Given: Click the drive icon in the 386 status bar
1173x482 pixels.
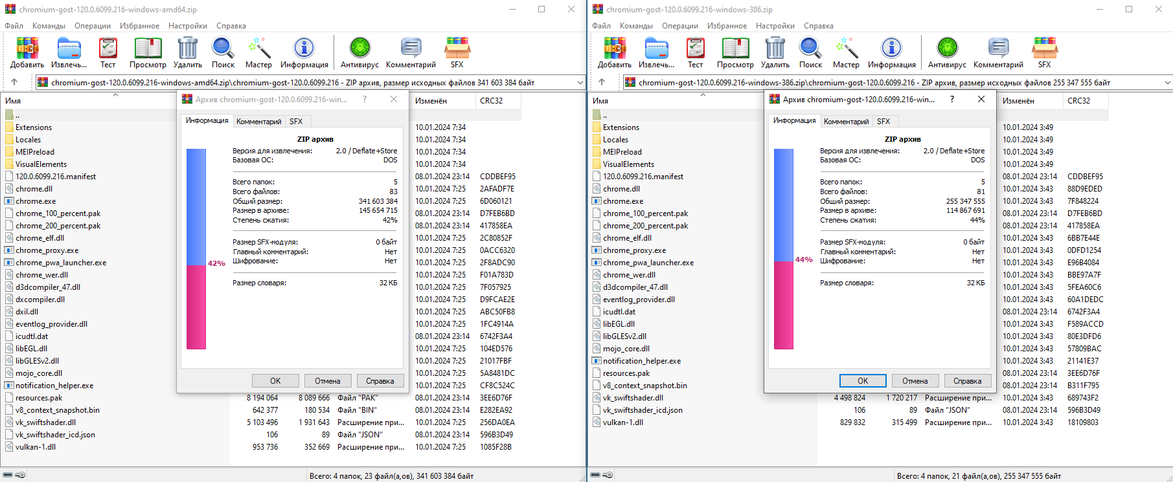Looking at the screenshot, I should coord(596,476).
